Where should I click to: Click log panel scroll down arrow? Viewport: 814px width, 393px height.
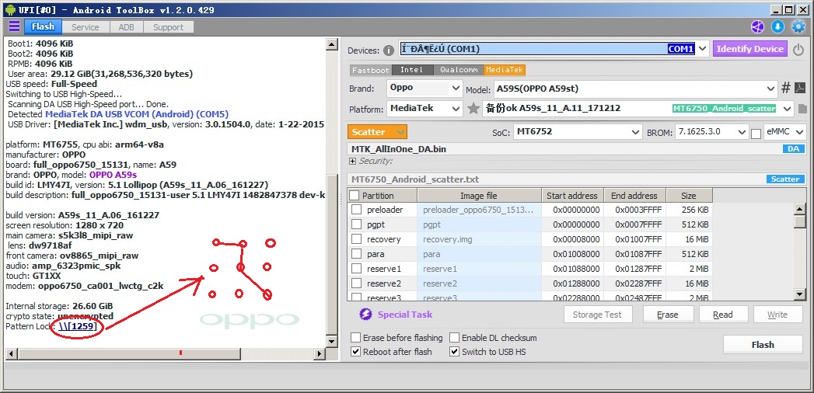(x=332, y=342)
